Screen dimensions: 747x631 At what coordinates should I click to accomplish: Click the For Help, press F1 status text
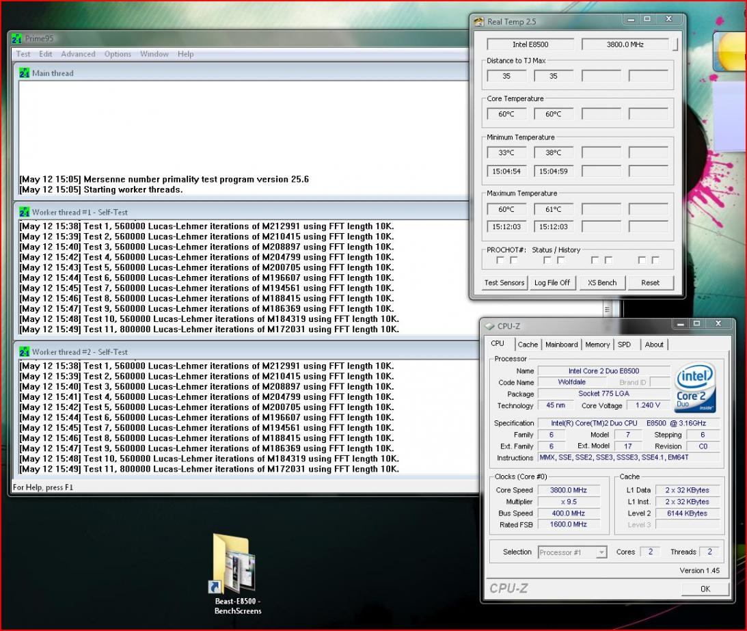tap(43, 487)
